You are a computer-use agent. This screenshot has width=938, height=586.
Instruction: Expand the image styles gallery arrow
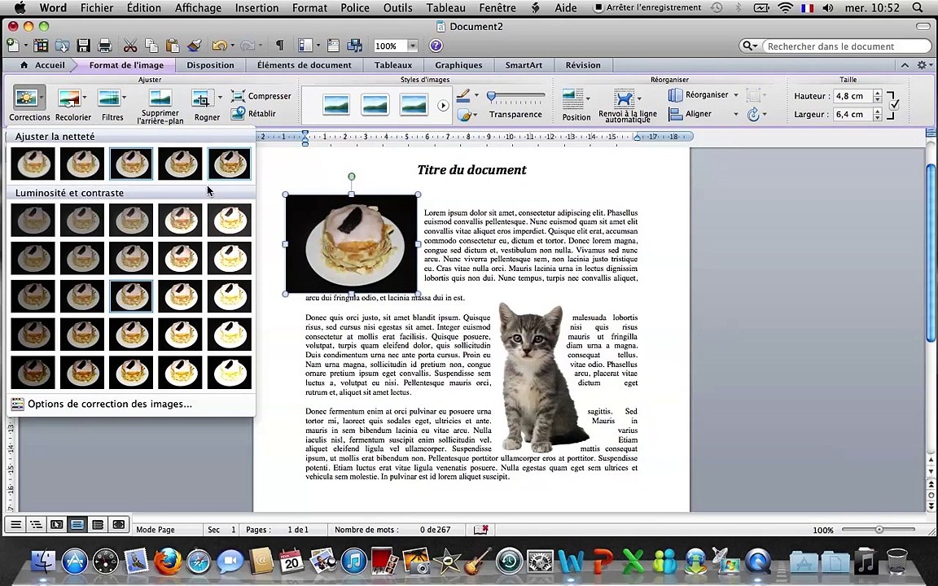(443, 106)
